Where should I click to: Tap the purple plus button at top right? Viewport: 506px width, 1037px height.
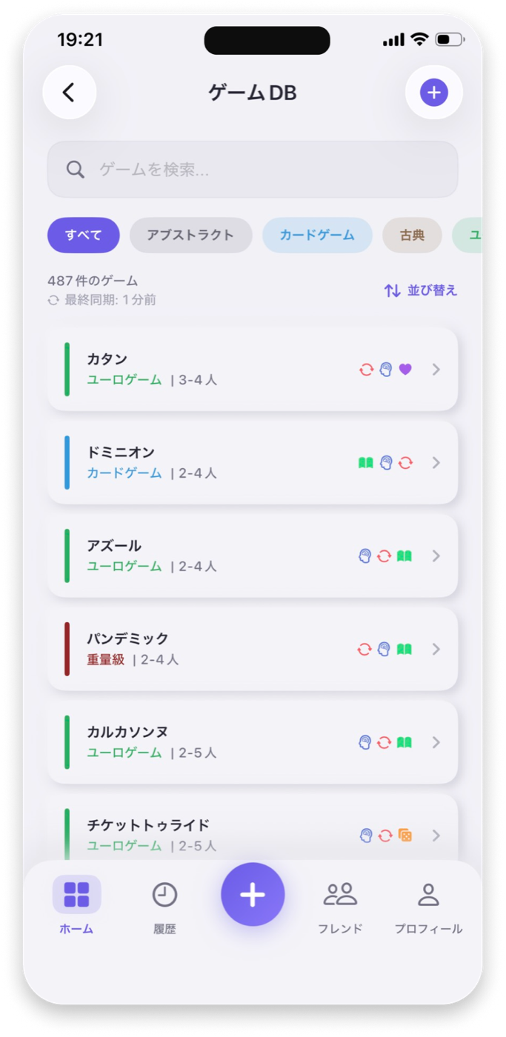click(x=434, y=92)
